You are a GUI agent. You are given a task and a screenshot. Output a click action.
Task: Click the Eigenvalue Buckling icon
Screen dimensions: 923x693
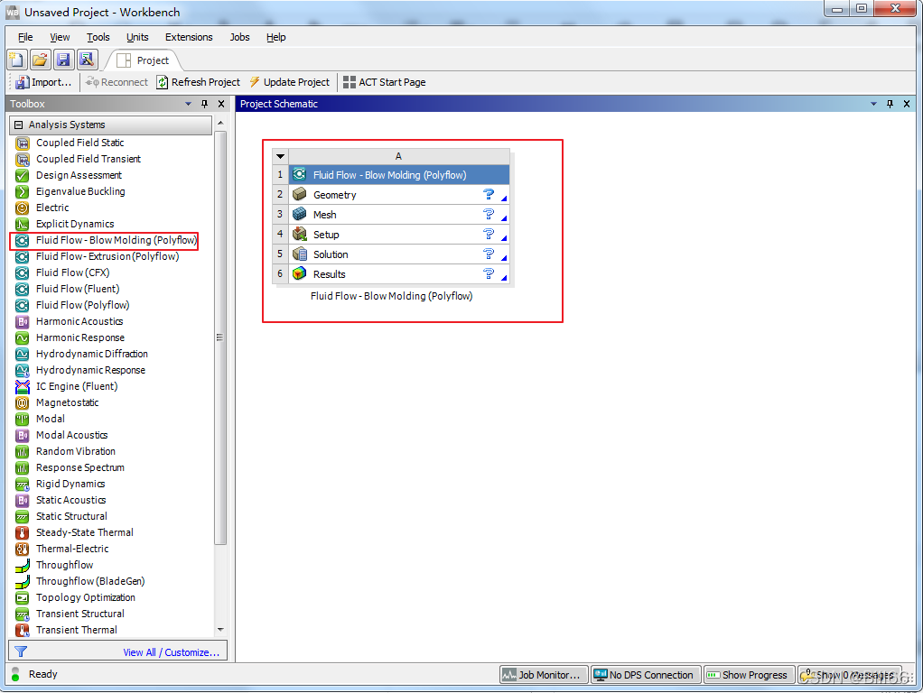tap(22, 192)
